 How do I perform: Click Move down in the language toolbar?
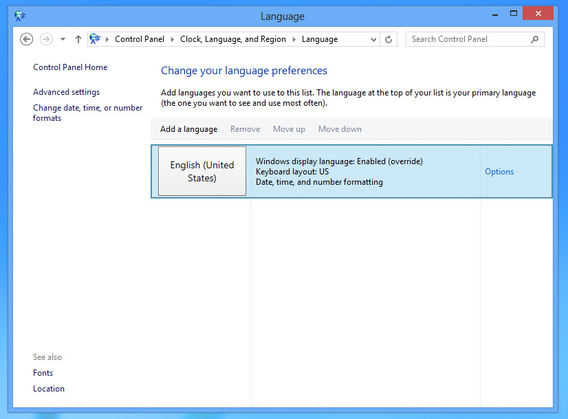tap(340, 129)
